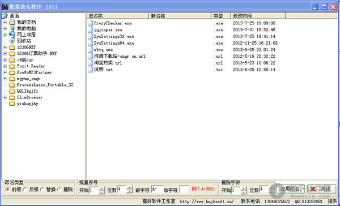Click the SysSettings64.exe file icon
This screenshot has height=206, width=340.
tap(91, 43)
